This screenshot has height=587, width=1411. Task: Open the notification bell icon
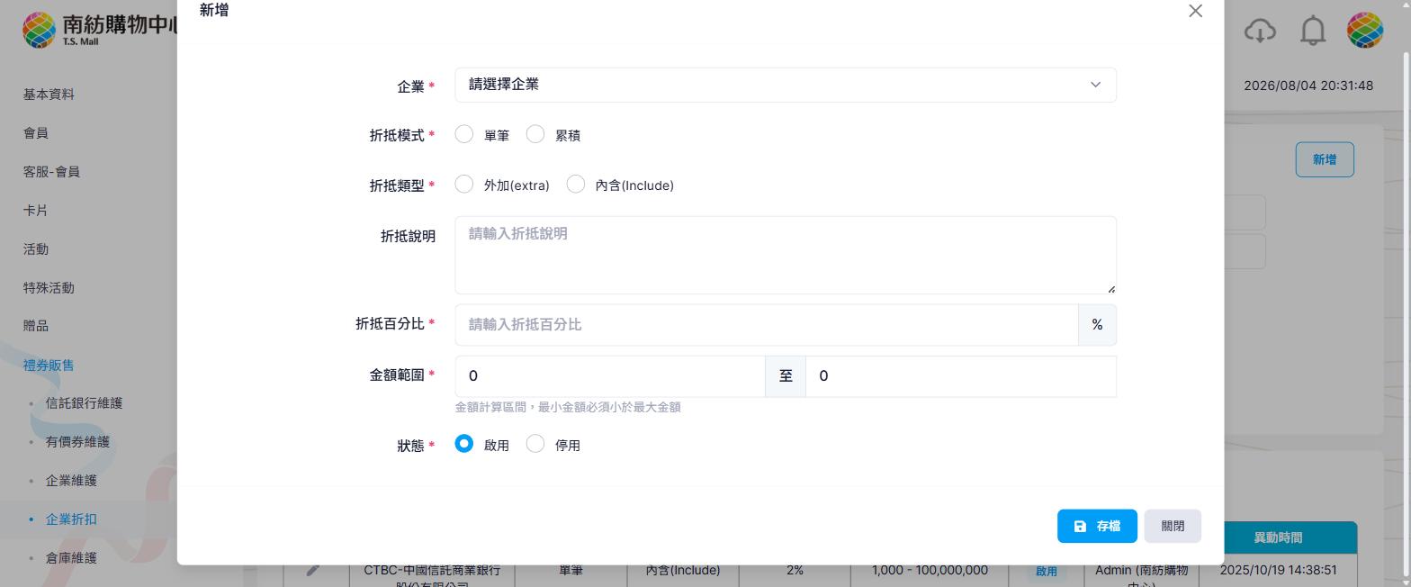tap(1313, 31)
